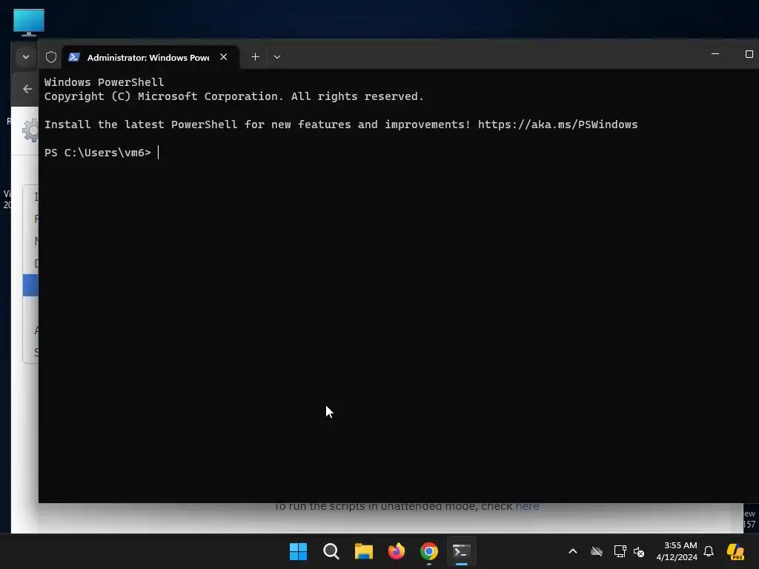The width and height of the screenshot is (759, 569).
Task: Minimize the Terminal window
Action: 715,53
